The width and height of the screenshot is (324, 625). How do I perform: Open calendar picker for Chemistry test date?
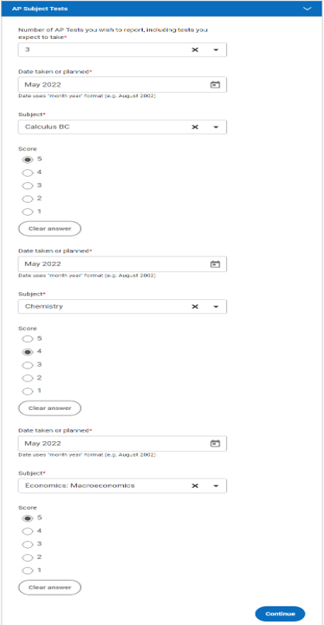[215, 264]
